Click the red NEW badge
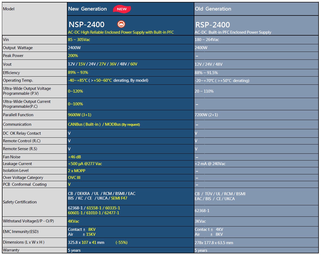This screenshot has height=255, width=321. tap(122, 9)
